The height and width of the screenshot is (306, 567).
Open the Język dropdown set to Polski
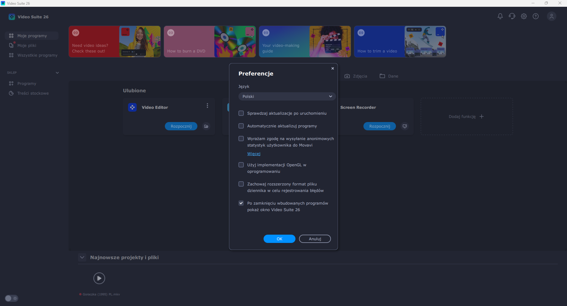coord(287,96)
